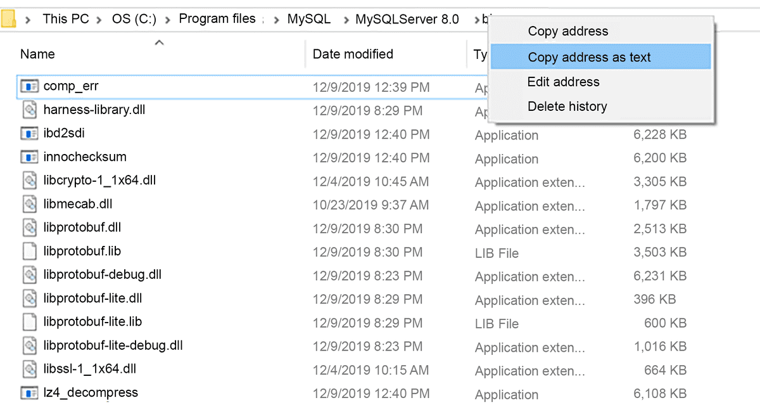Select file name libprotobuf-debug.dll
Screen dimensions: 760x405
[103, 274]
